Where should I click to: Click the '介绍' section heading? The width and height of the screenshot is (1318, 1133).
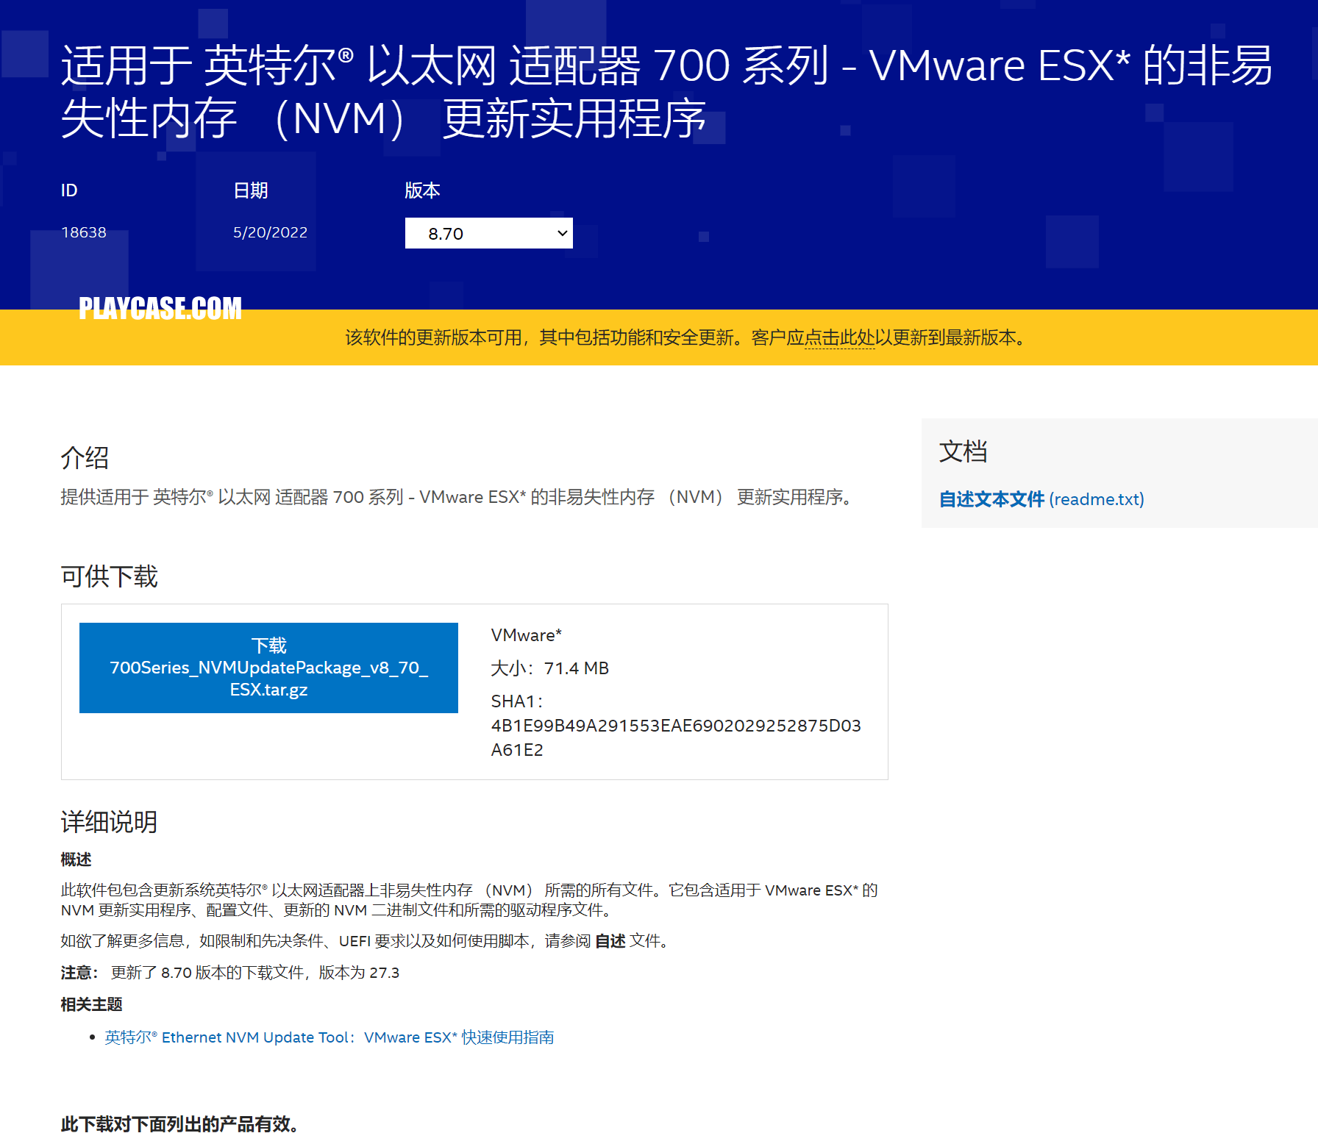[x=85, y=457]
